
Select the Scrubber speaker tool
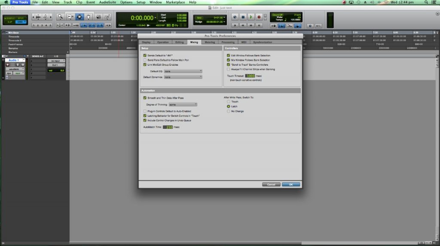(99, 17)
